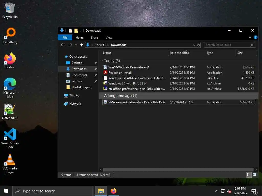Click the horizontal scrollbar in file list
Viewport: 262px width, 196px height.
(x=178, y=170)
